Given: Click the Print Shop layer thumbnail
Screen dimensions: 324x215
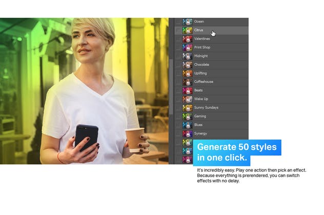Looking at the screenshot, I should (x=188, y=47).
